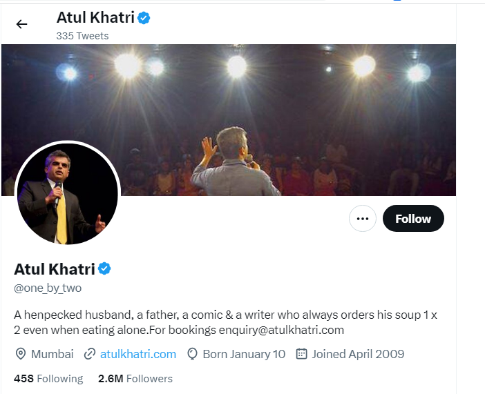Click the profile bio description text
Screen dimensions: 485x394
pos(228,322)
